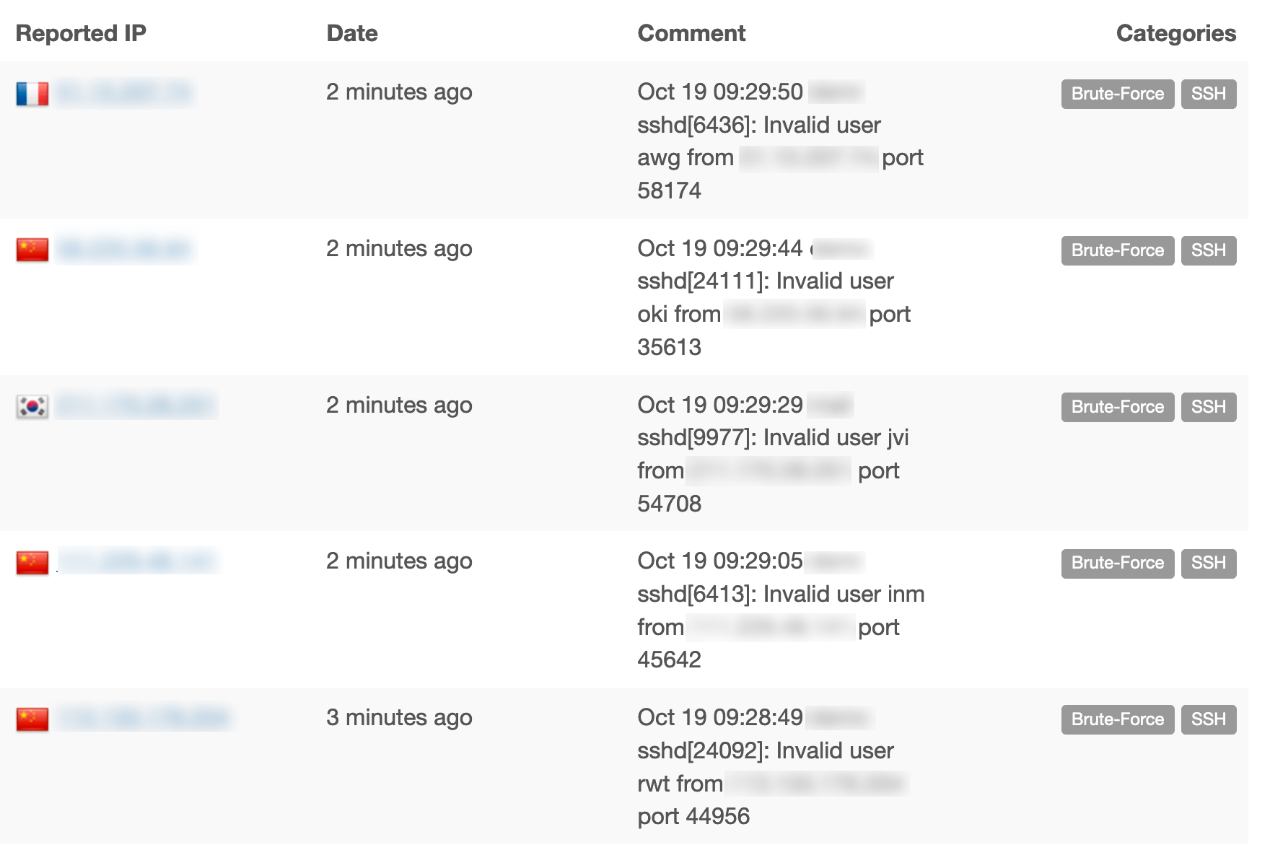Click the Brute-Force badge in the first row
Image resolution: width=1270 pixels, height=850 pixels.
click(1117, 93)
